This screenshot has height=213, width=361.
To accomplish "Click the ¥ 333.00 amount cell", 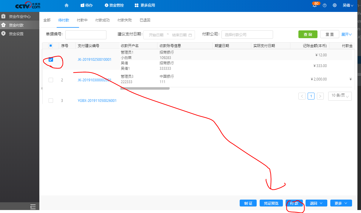I will [x=320, y=66].
